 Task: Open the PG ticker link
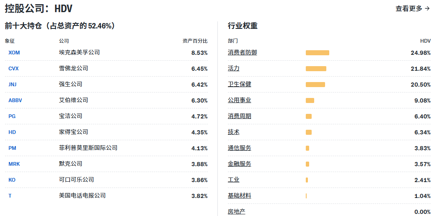[x=12, y=116]
